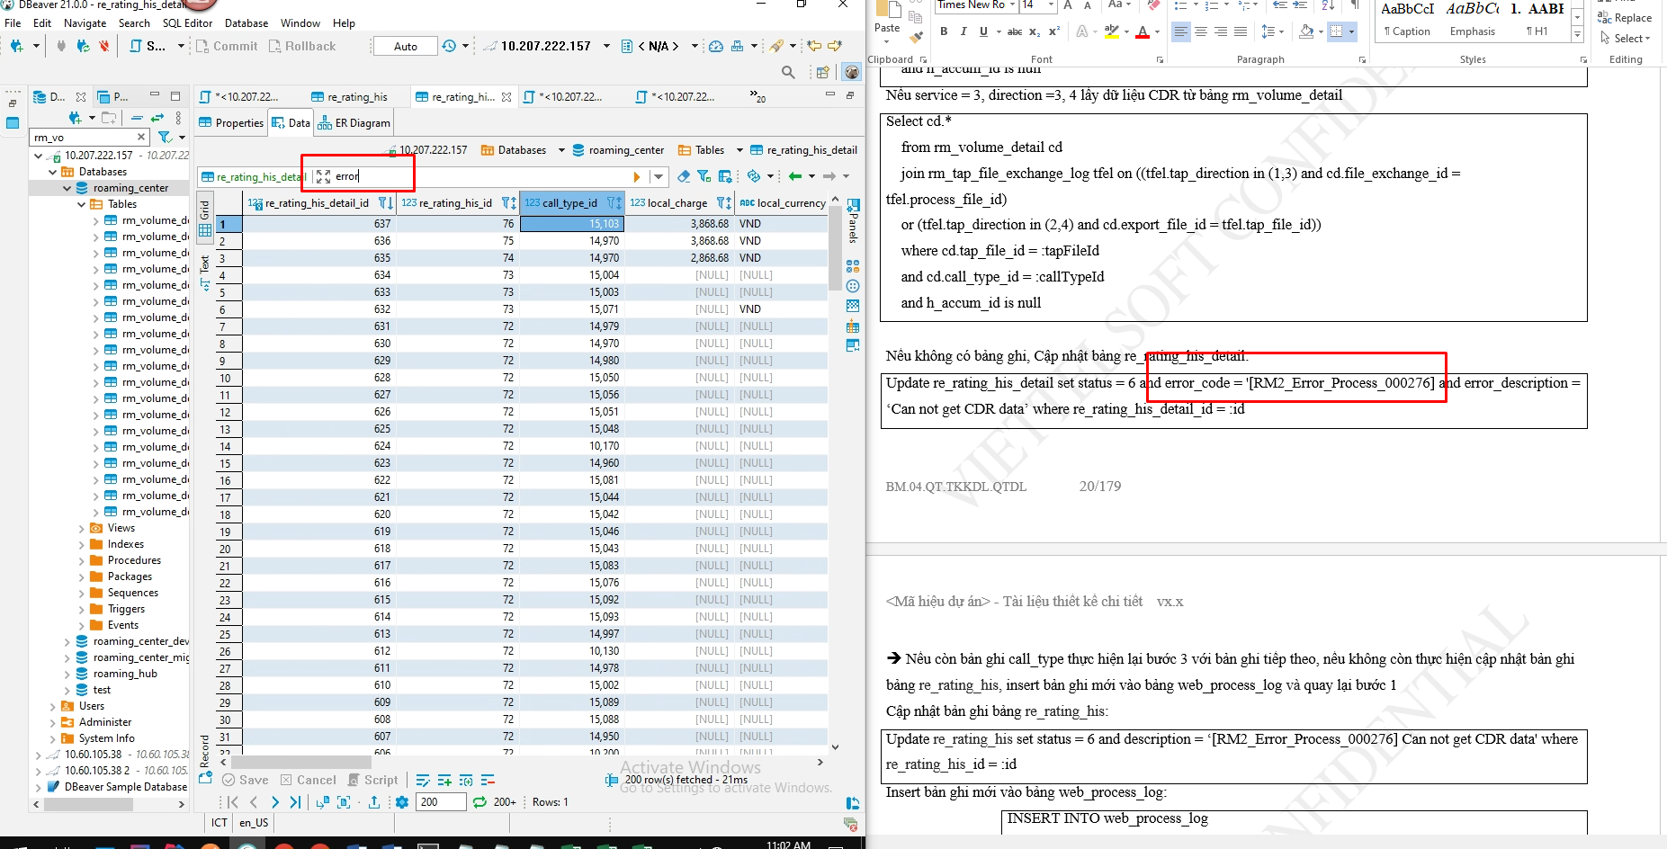This screenshot has width=1667, height=849.
Task: Open DBeaver search magnifier icon
Action: [x=788, y=72]
